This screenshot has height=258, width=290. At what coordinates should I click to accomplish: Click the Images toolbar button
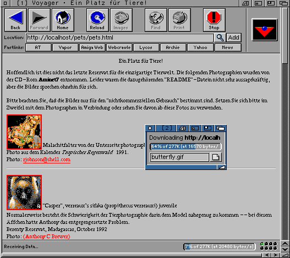click(x=121, y=20)
